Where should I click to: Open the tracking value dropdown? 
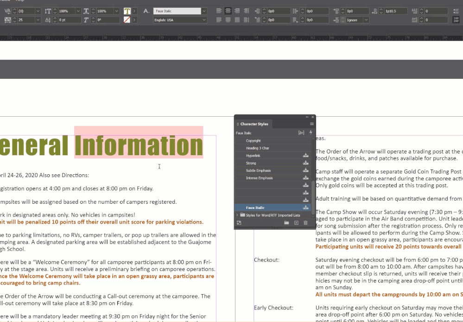38,20
